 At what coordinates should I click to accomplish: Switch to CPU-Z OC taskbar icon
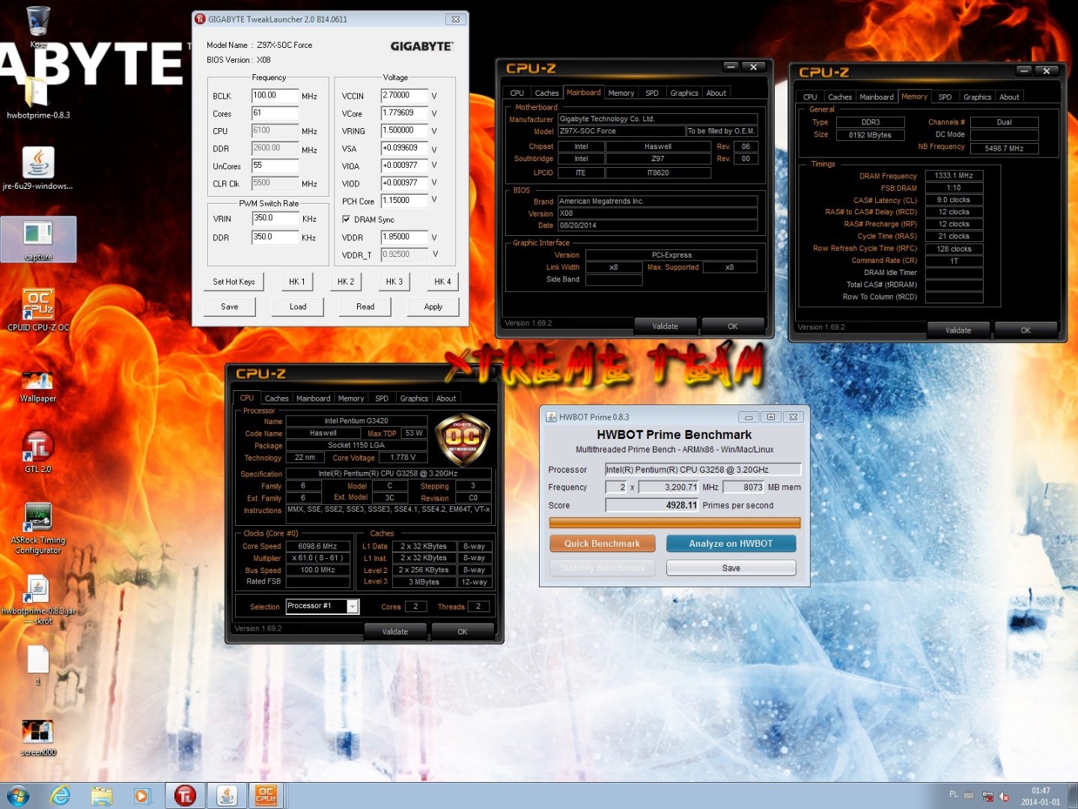coord(267,796)
